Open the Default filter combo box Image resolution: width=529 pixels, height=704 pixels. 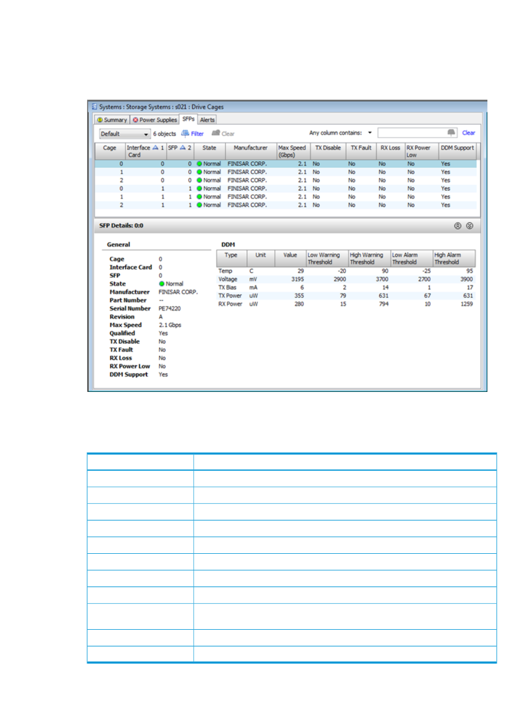tap(125, 134)
